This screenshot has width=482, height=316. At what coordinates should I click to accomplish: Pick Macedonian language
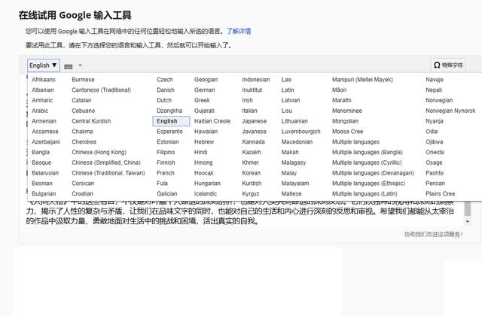tap(297, 142)
